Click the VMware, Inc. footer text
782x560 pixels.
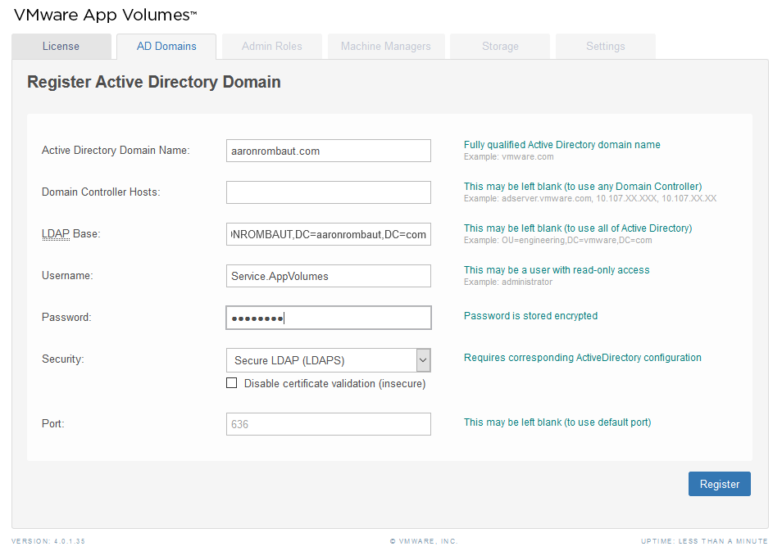(424, 541)
